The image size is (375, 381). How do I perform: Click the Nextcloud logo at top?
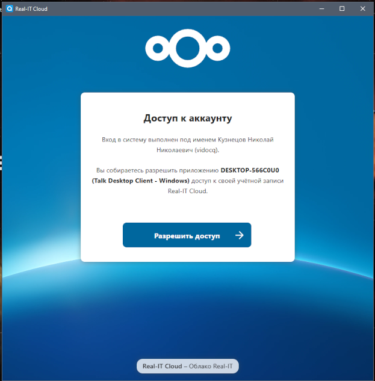pyautogui.click(x=188, y=48)
